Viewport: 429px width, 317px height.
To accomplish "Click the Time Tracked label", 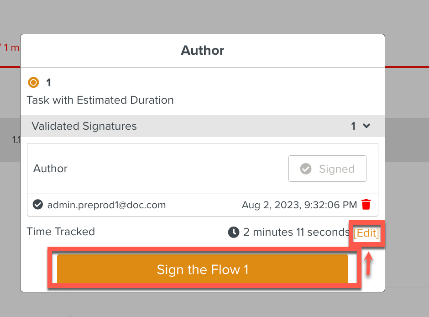I will pos(61,232).
